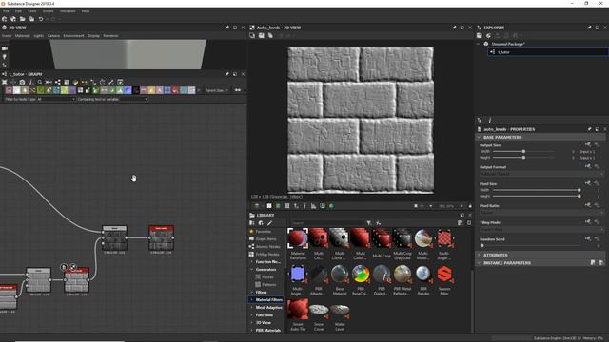Pin the 3D View panel
The width and height of the screenshot is (609, 342).
coord(227,28)
